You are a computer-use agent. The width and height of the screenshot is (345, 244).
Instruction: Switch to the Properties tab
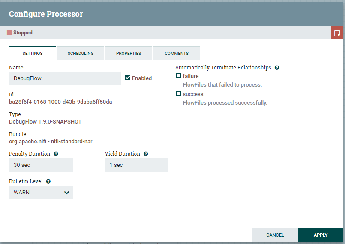(129, 53)
